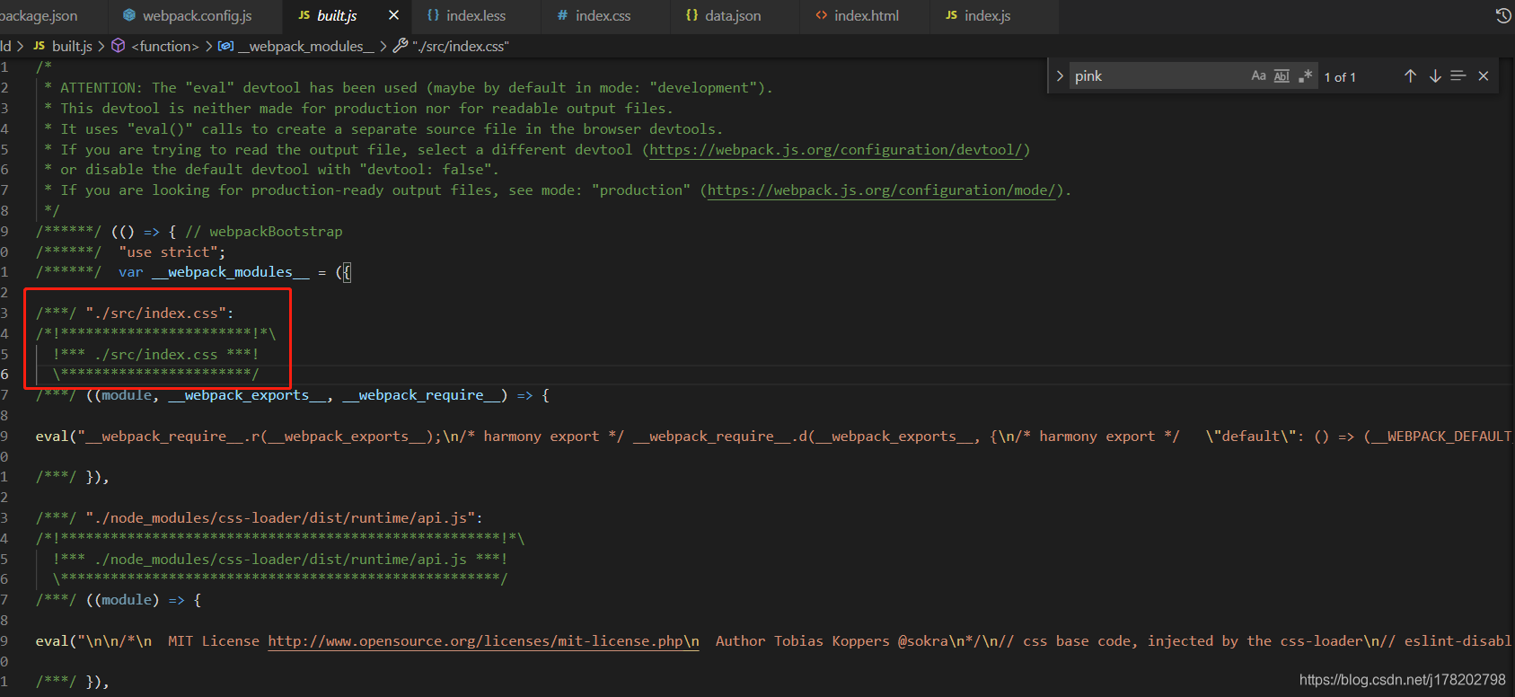
Task: Click the index.css hash icon
Action: [x=562, y=15]
